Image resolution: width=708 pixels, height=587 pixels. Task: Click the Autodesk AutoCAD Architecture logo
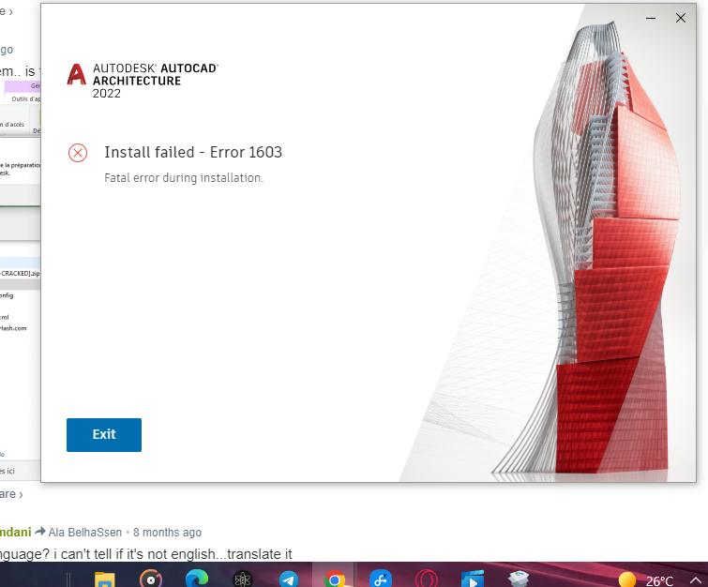(143, 81)
